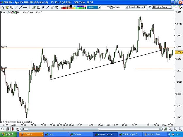The width and height of the screenshot is (183, 137).
Task: Select the vertical line drawing tool
Action: point(30,8)
